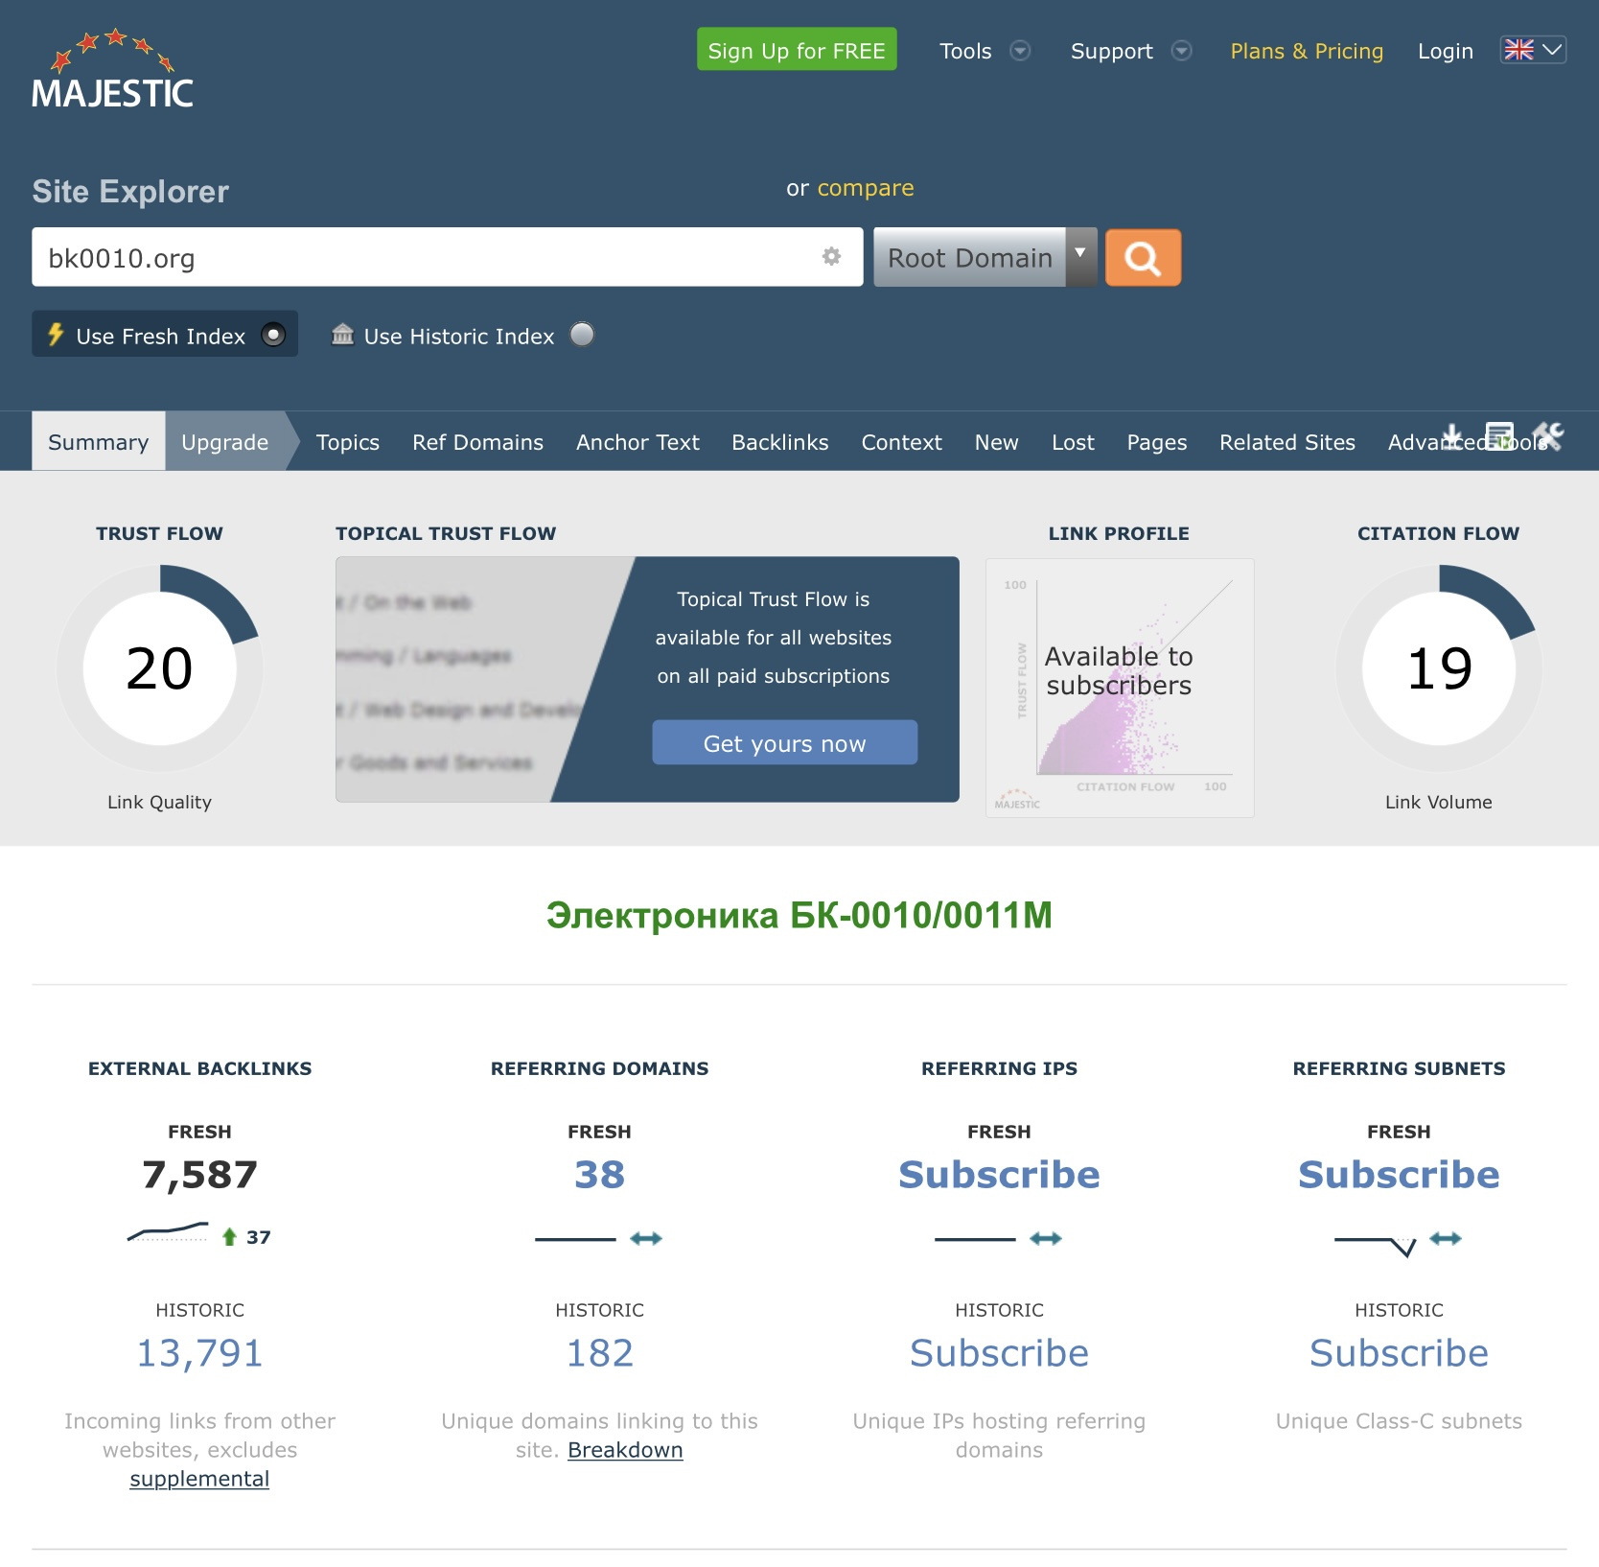Click the domain search input field
This screenshot has height=1567, width=1599.
448,257
